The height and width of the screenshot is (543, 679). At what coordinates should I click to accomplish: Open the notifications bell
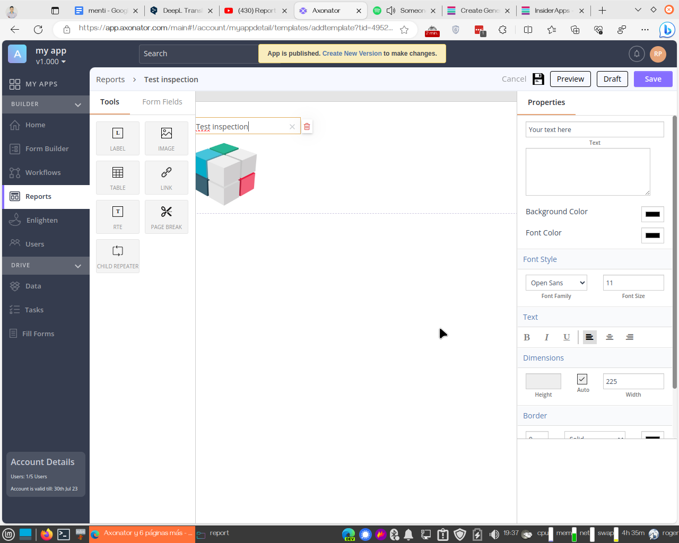coord(637,54)
